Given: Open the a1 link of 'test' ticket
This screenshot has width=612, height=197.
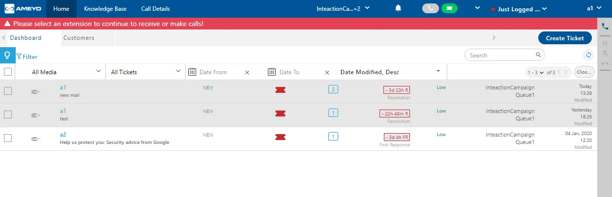Looking at the screenshot, I should tap(63, 111).
